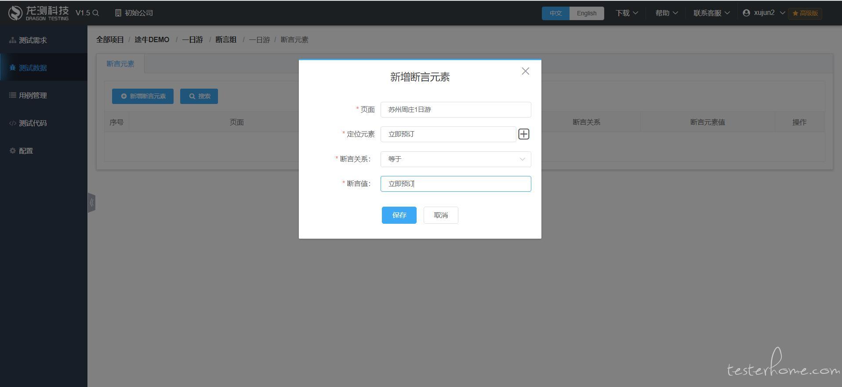This screenshot has width=842, height=387.
Task: Click the search icon beside V1.5
Action: point(96,13)
